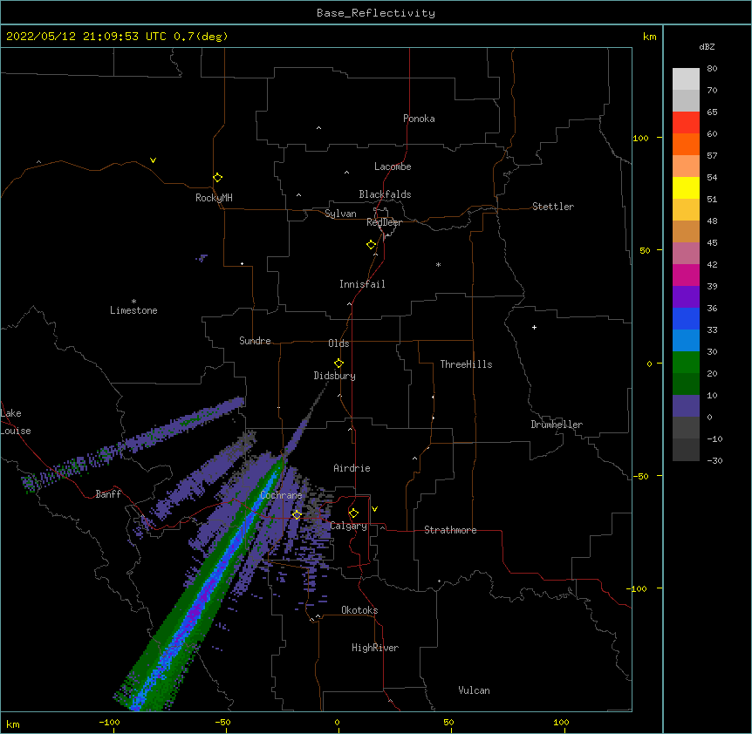This screenshot has width=752, height=734.
Task: Click the Didsbury town label
Action: click(x=335, y=376)
